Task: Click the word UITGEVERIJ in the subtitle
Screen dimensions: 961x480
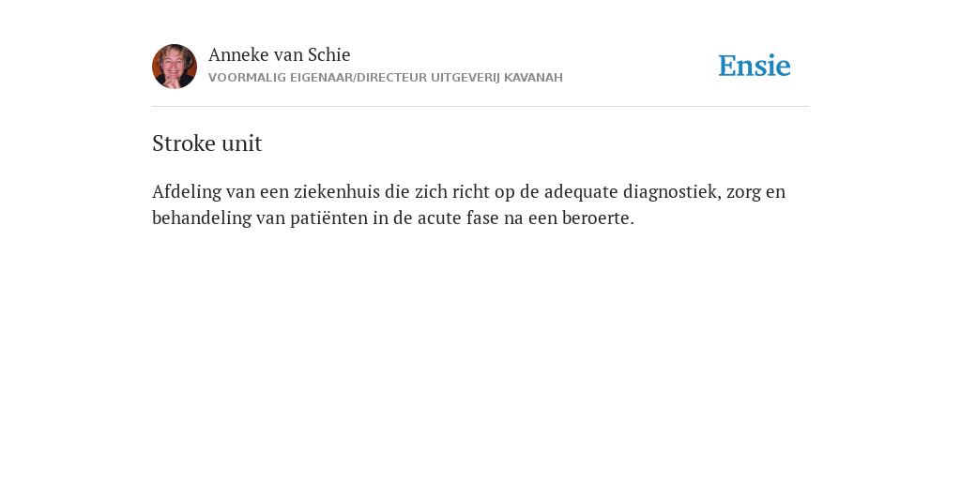Action: (x=465, y=78)
